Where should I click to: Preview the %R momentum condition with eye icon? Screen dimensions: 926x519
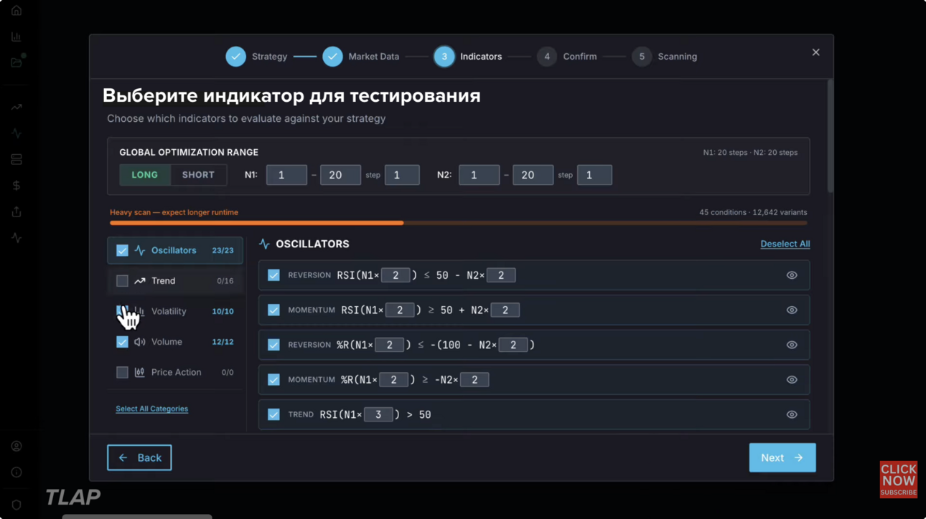coord(792,379)
